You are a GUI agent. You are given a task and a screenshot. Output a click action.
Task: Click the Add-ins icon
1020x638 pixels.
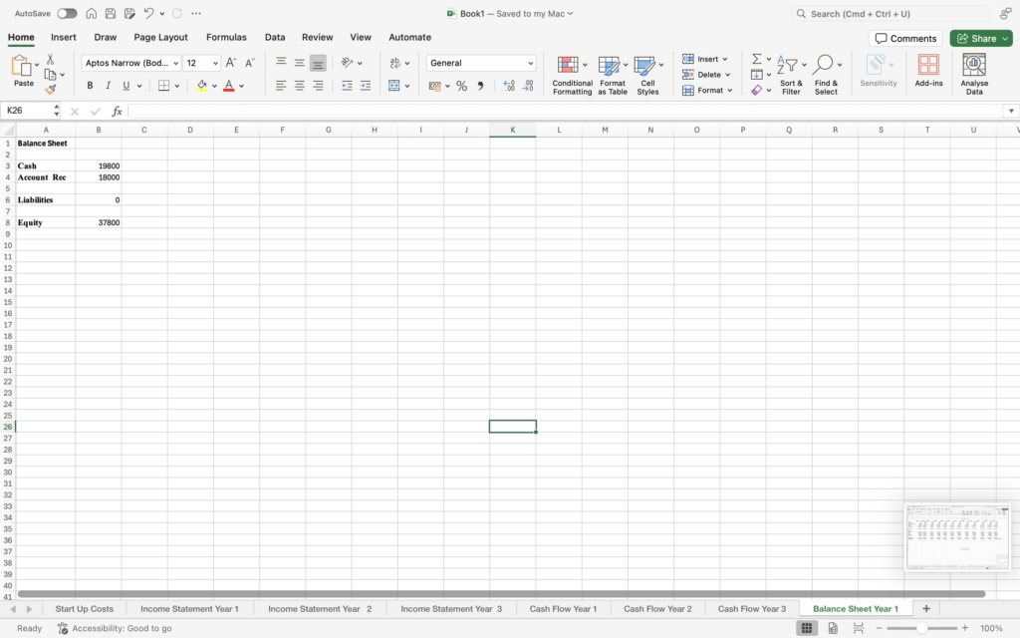[x=928, y=66]
